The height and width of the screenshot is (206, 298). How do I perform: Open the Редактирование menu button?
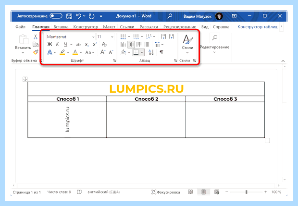214,44
